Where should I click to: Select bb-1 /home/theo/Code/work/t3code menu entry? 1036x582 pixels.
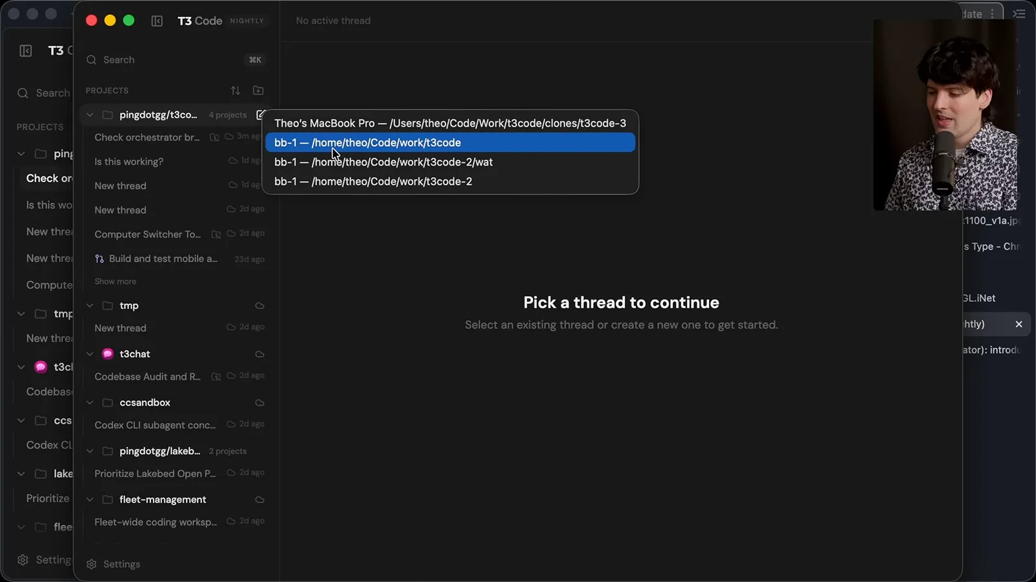pos(450,142)
